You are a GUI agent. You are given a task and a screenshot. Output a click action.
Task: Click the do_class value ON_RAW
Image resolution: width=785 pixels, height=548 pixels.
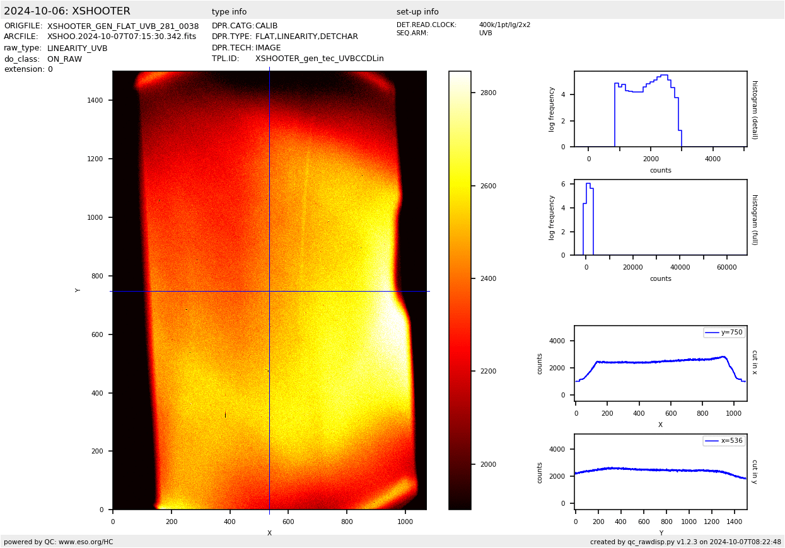[64, 59]
